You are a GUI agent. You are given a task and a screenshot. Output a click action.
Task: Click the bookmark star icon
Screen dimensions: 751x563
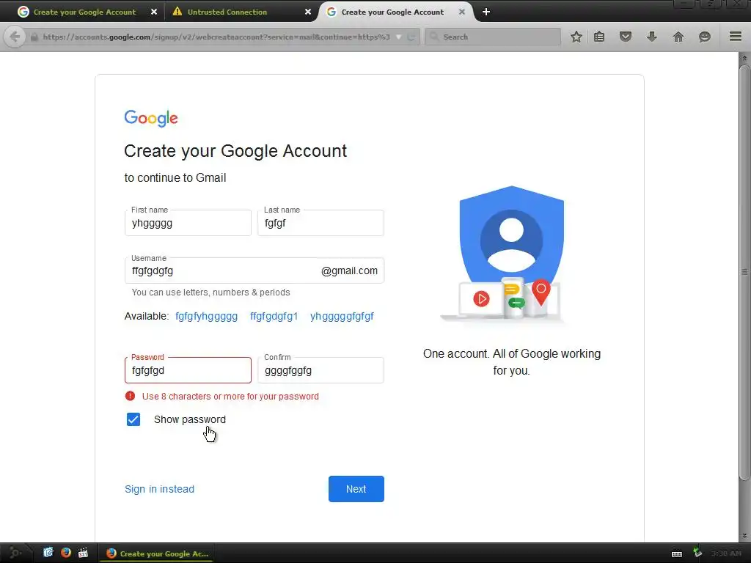[x=576, y=37]
